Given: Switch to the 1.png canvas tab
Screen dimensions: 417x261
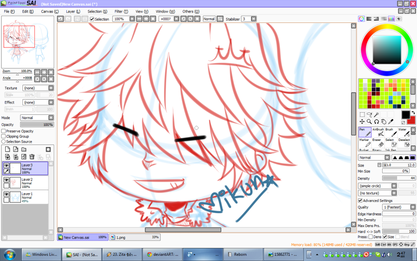Looking at the screenshot, I should point(135,237).
